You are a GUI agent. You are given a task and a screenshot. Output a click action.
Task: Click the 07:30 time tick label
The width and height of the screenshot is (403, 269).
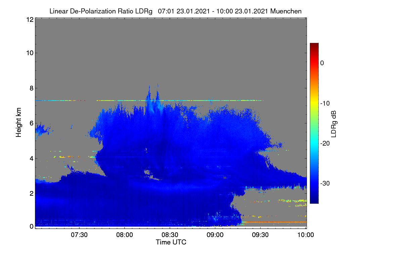79,235
